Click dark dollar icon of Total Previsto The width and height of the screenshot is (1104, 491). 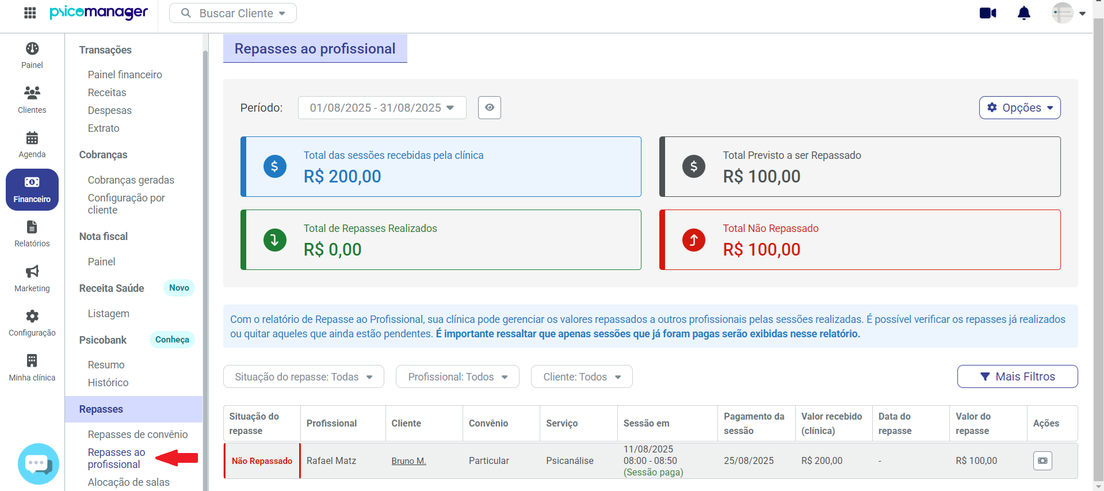pos(694,166)
